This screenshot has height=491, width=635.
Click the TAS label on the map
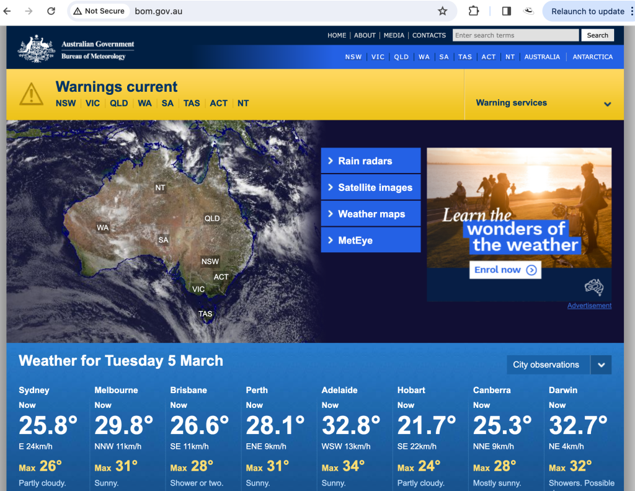pos(205,314)
